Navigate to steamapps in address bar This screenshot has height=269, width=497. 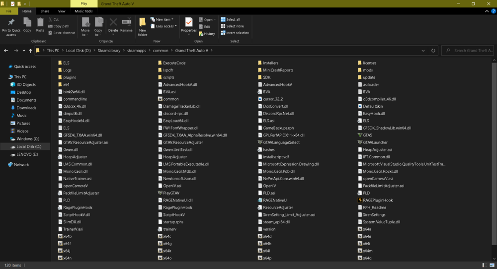click(x=137, y=51)
